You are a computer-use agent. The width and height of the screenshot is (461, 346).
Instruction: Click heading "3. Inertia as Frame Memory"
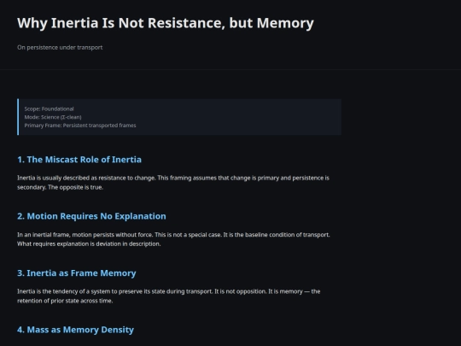[77, 273]
